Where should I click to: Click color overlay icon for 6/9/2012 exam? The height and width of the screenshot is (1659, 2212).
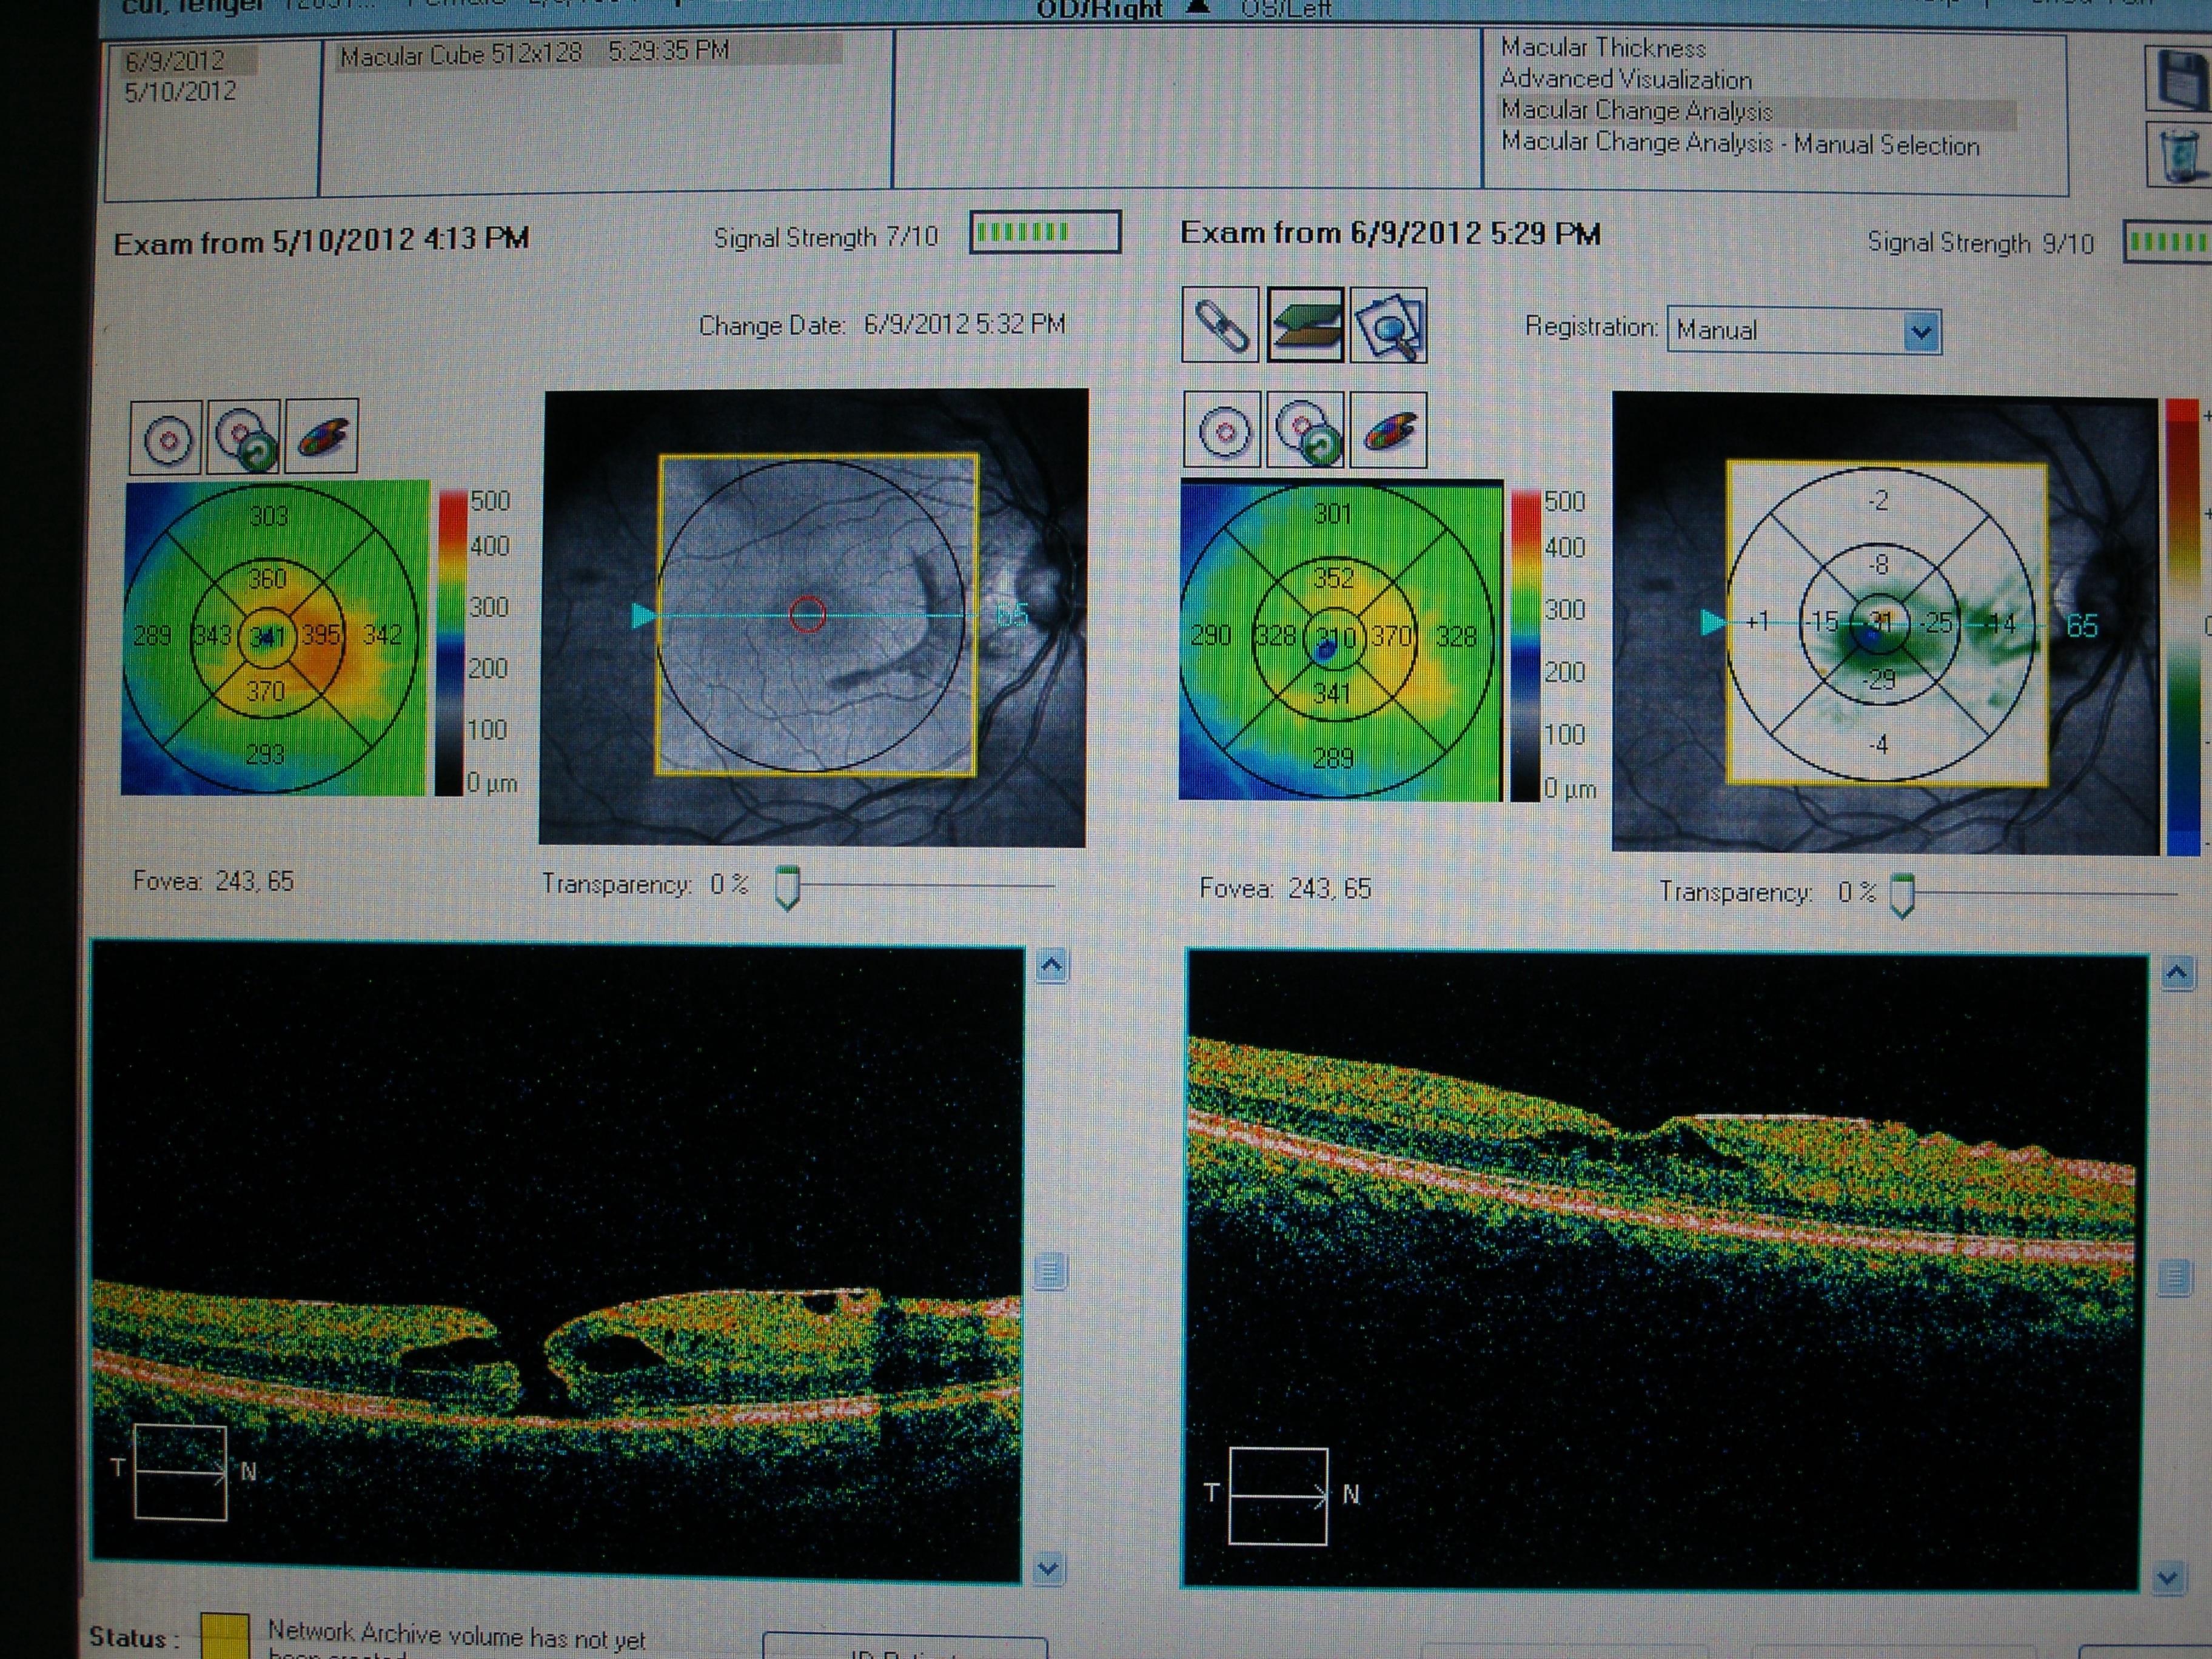pyautogui.click(x=1388, y=430)
